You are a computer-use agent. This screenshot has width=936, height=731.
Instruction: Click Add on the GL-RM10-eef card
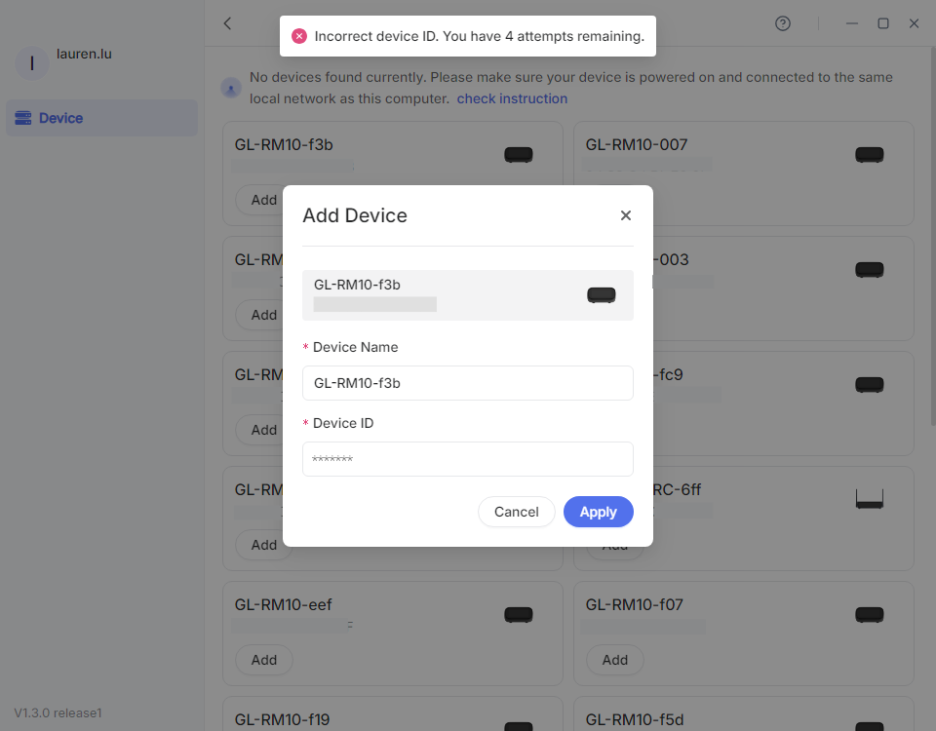[263, 660]
